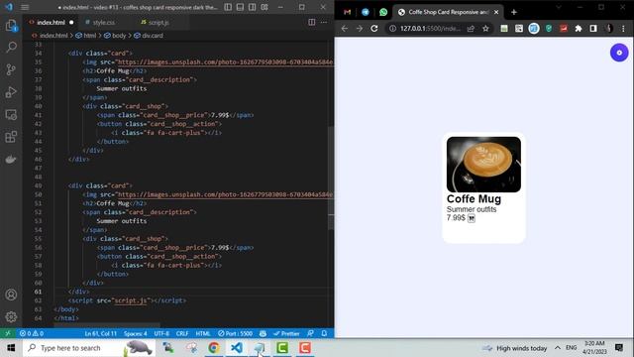Open the Manage gear menu
The image size is (634, 357).
[x=11, y=317]
